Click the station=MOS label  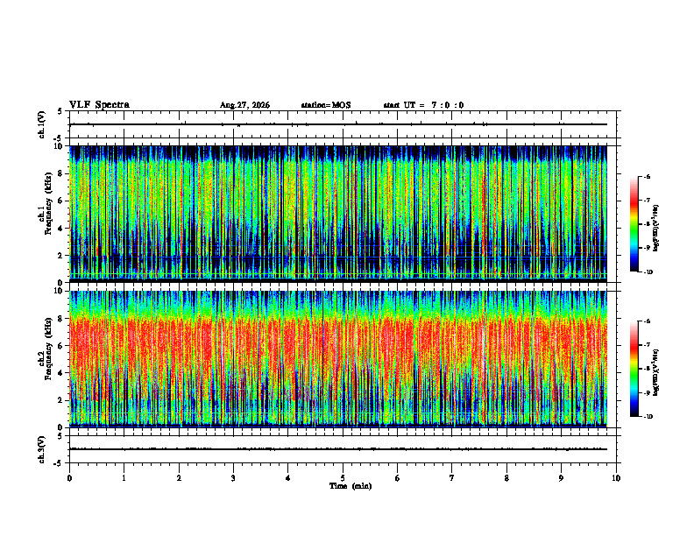tap(326, 105)
